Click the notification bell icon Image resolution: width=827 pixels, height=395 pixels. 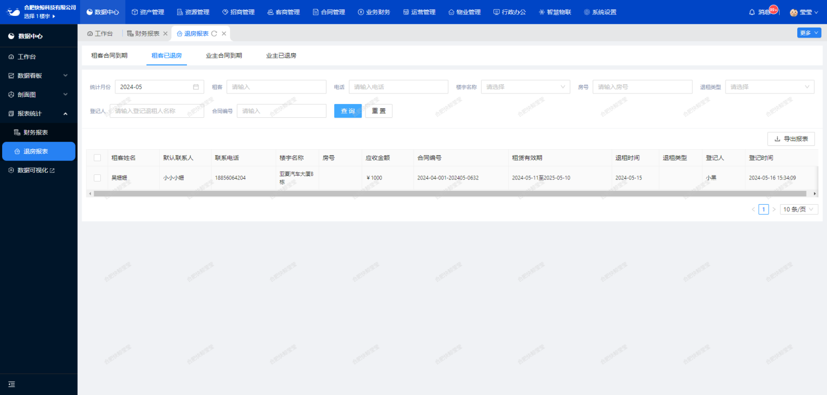751,12
